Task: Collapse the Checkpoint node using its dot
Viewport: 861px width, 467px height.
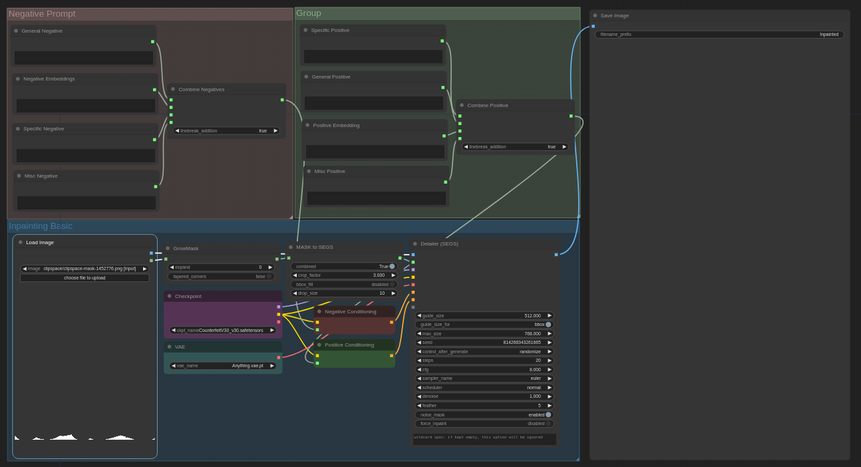Action: click(169, 296)
